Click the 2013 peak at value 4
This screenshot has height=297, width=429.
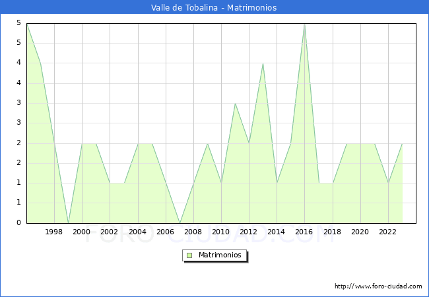click(x=263, y=63)
